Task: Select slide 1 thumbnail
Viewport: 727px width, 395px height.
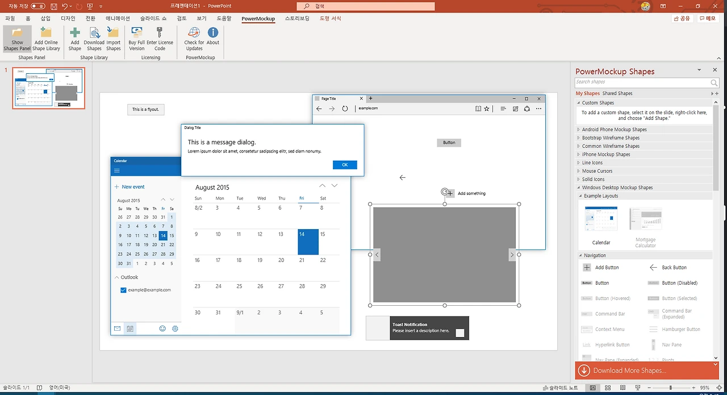Action: coord(49,88)
